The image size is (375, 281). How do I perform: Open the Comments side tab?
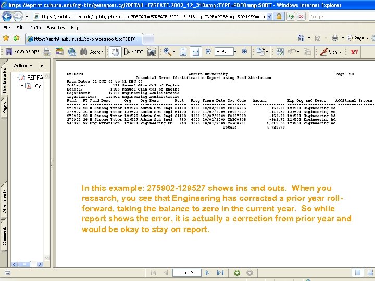(4, 235)
